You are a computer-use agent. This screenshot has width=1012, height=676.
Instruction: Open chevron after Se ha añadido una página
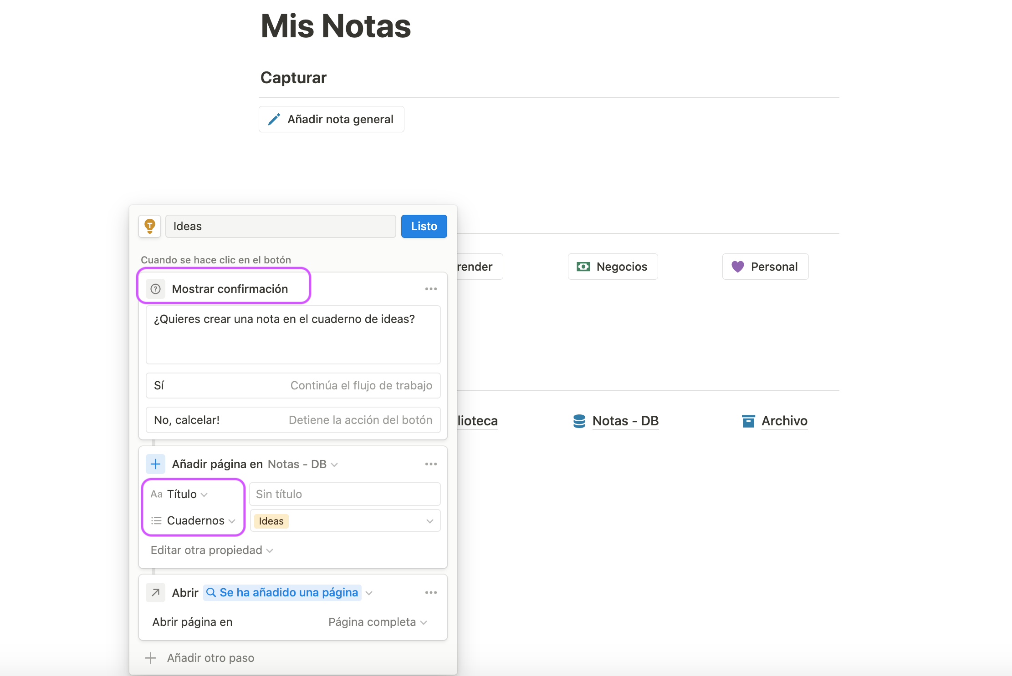pyautogui.click(x=369, y=593)
